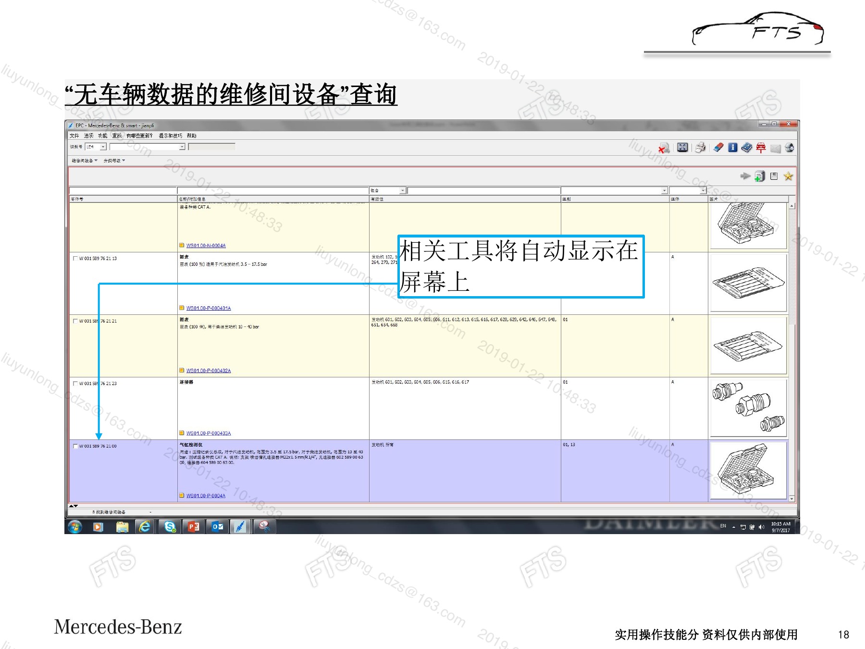Click the scroll down arrow of the table scrollbar
Image resolution: width=865 pixels, height=649 pixels.
point(791,499)
